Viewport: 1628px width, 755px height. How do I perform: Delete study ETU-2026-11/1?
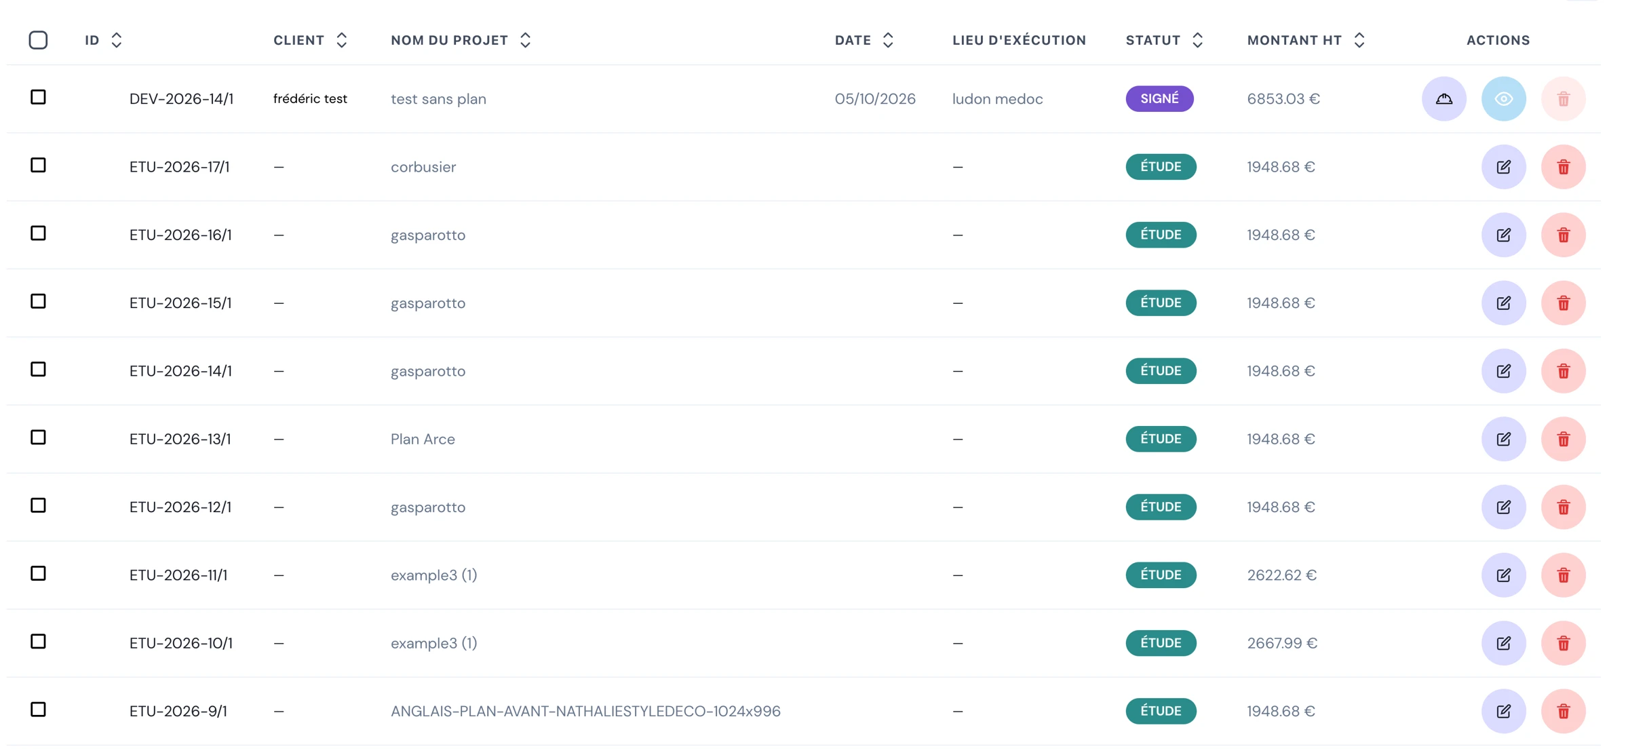point(1563,575)
